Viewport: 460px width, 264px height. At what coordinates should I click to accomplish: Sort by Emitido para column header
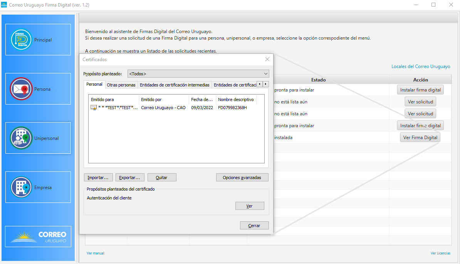(114, 100)
